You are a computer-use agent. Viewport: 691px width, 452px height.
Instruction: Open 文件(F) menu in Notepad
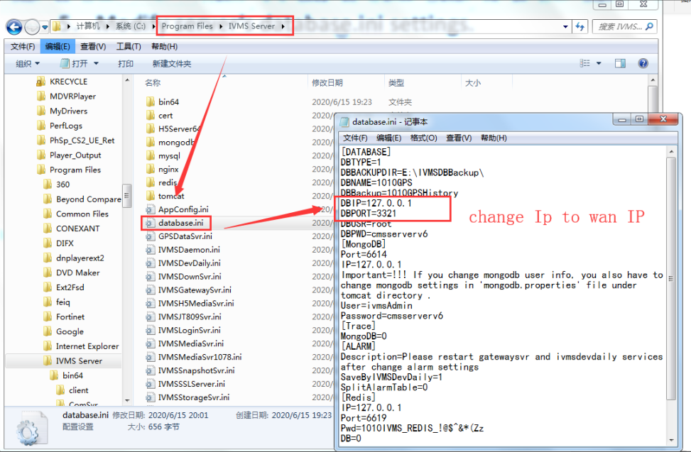[355, 138]
